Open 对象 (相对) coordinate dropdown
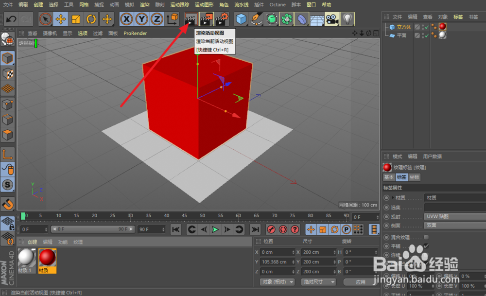 (x=277, y=282)
